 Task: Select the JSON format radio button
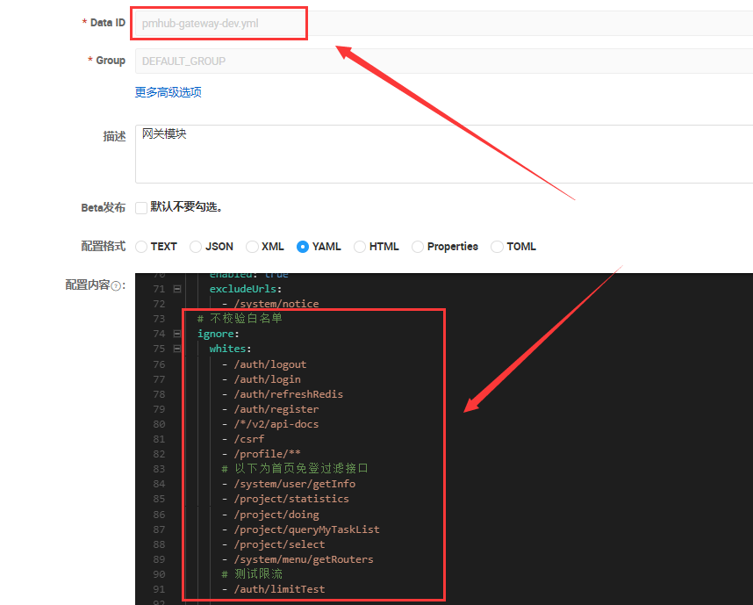point(196,247)
